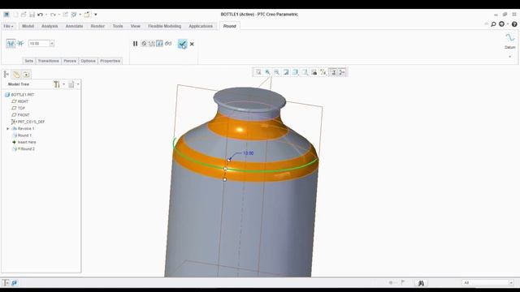The width and height of the screenshot is (520, 292).
Task: Click the Zoom Out icon in graphics toolbar
Action: click(x=276, y=72)
